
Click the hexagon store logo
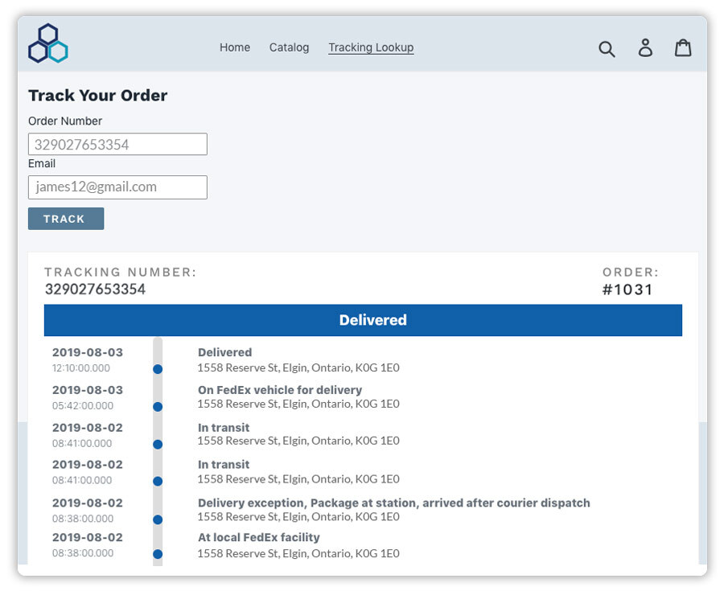[47, 43]
